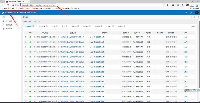Open business subject link in row 4

pos(71,52)
